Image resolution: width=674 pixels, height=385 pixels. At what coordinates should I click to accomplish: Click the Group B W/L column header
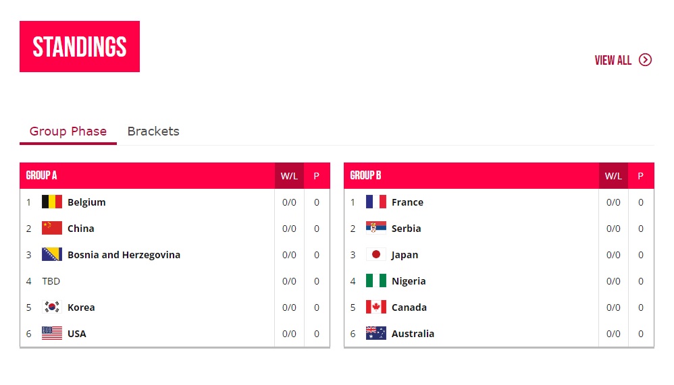[613, 176]
